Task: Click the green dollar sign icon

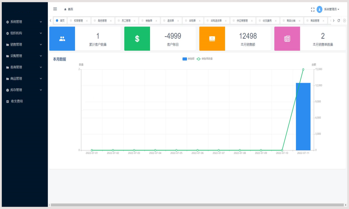Action: coord(137,39)
